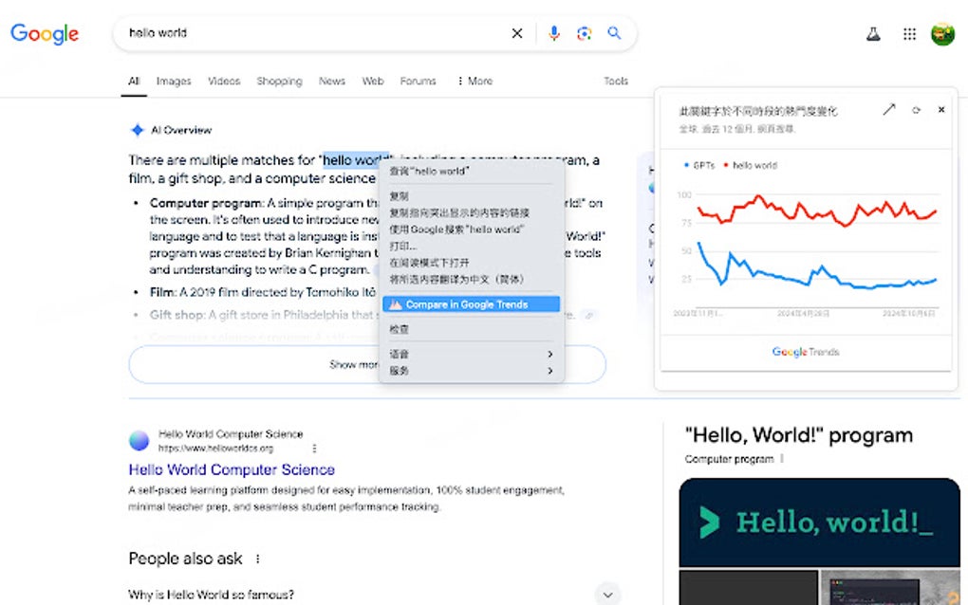Viewport: 968px width, 605px height.
Task: Open Trends chart in full view arrow icon
Action: tap(889, 109)
